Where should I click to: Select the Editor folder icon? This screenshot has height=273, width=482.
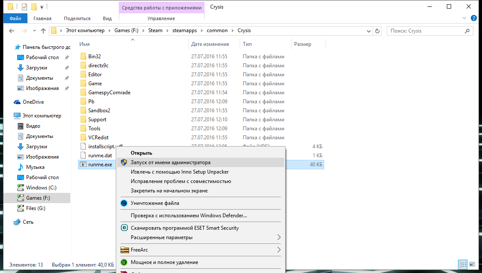coord(83,74)
